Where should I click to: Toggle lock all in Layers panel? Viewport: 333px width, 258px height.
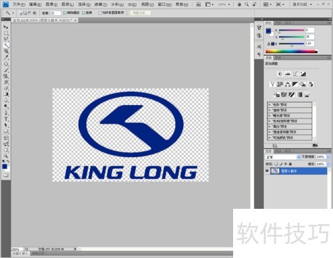pos(290,164)
